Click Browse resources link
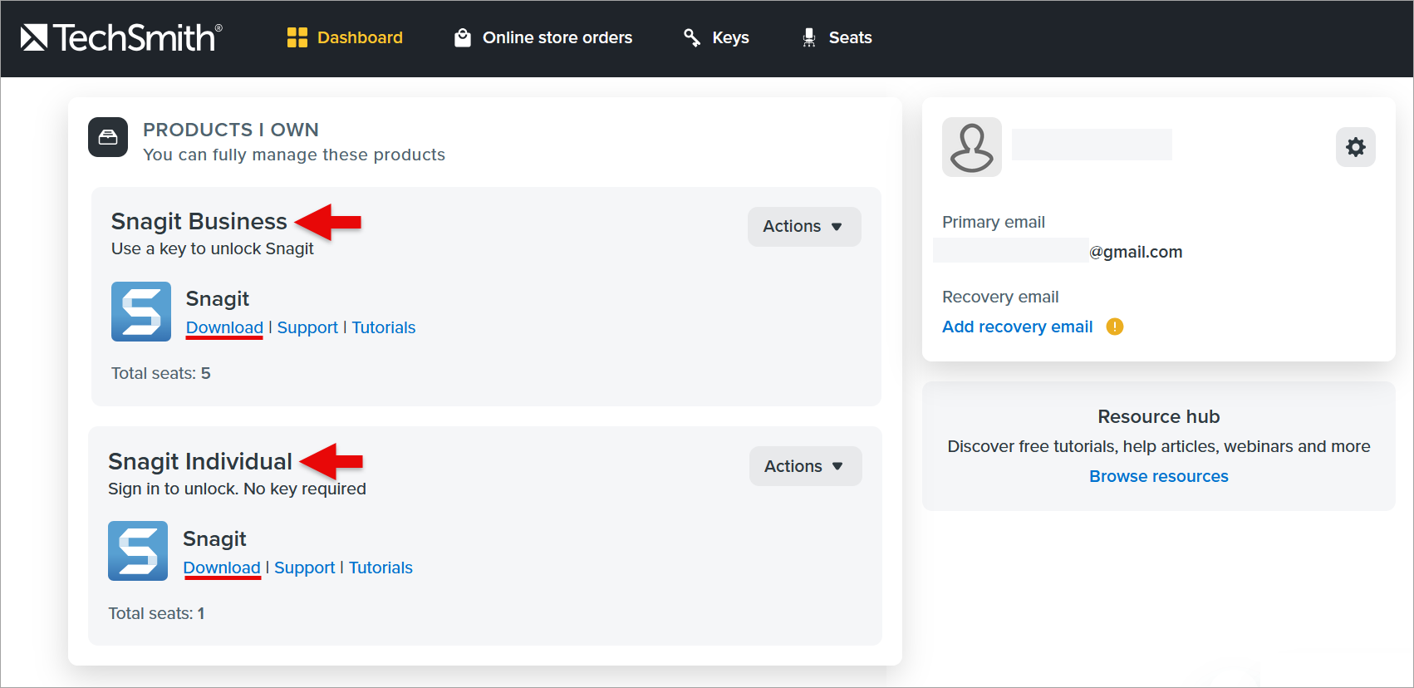The width and height of the screenshot is (1414, 688). click(x=1159, y=476)
